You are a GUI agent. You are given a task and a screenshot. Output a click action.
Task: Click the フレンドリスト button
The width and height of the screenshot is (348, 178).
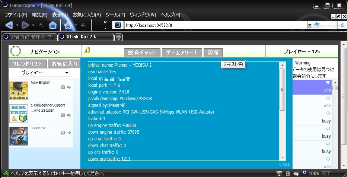click(x=28, y=64)
